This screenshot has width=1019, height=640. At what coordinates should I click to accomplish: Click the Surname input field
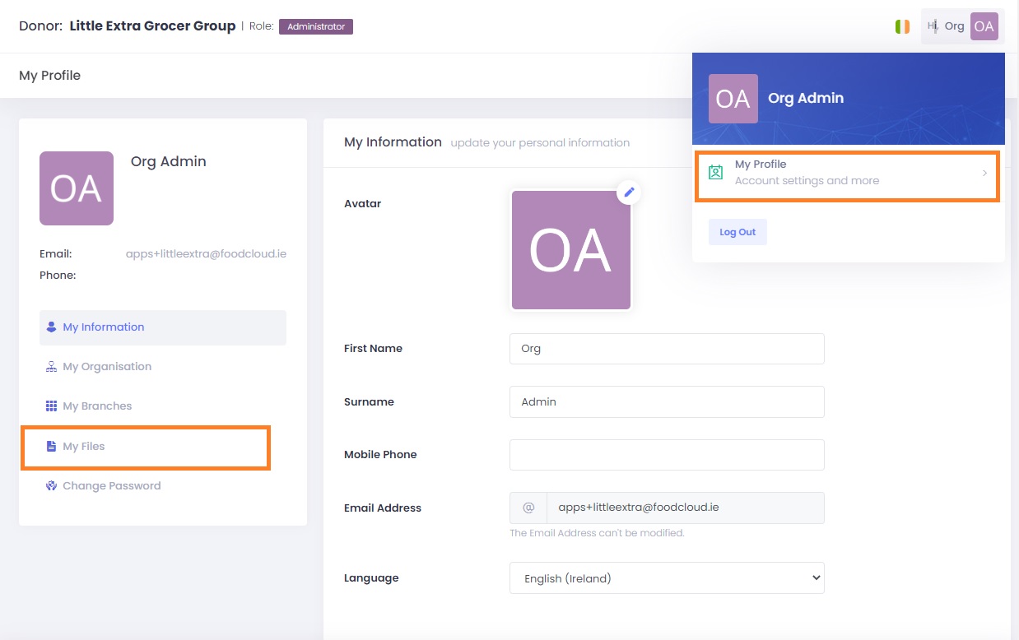[x=667, y=401]
